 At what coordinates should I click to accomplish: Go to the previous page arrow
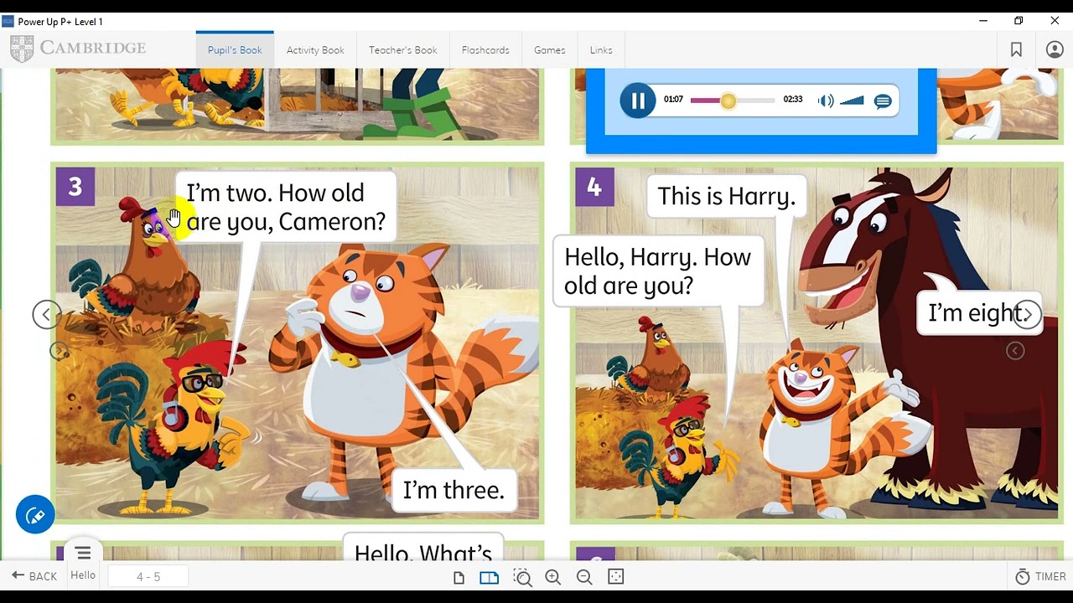(x=47, y=315)
